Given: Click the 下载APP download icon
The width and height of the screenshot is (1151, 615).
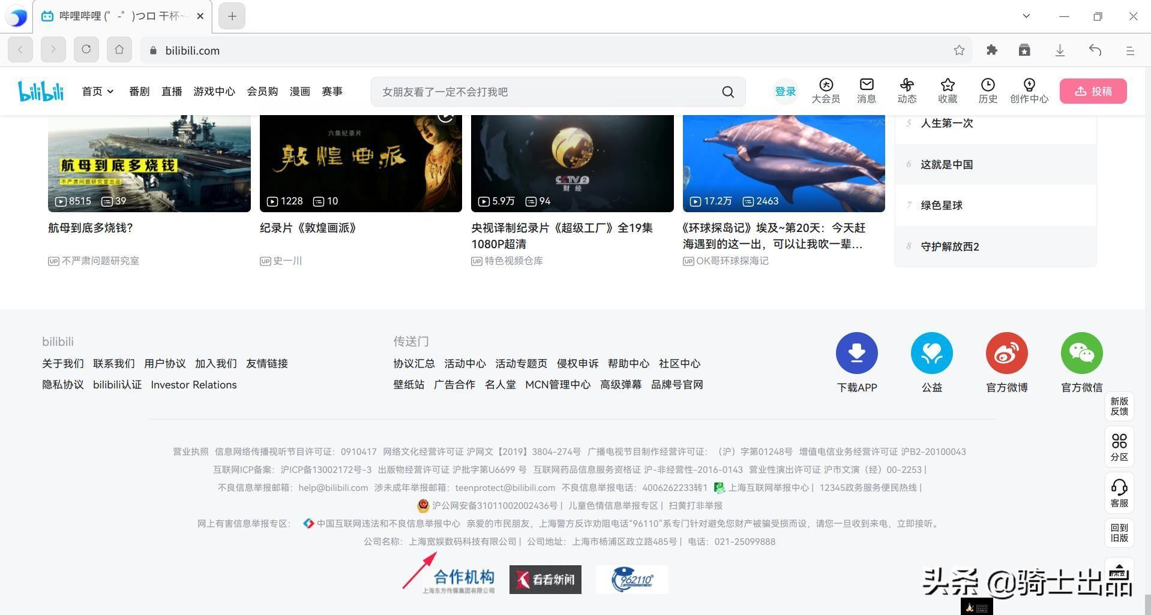Looking at the screenshot, I should [x=856, y=353].
